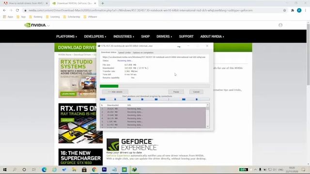Open Microsoft Store from taskbar

click(84, 170)
